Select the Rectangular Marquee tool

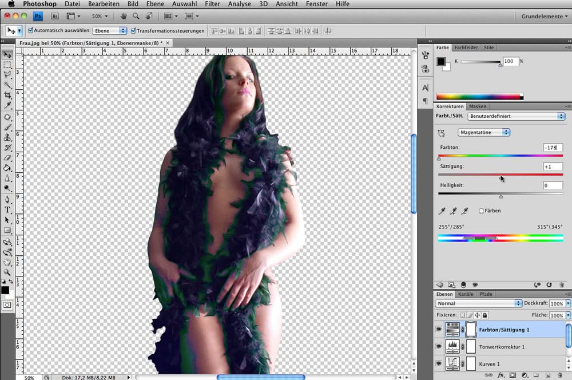point(7,65)
